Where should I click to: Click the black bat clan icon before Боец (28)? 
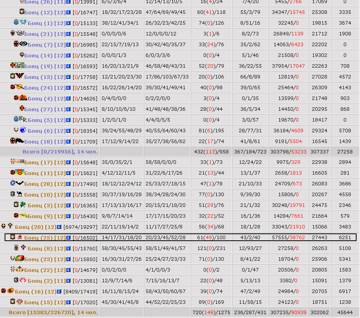pos(20,183)
